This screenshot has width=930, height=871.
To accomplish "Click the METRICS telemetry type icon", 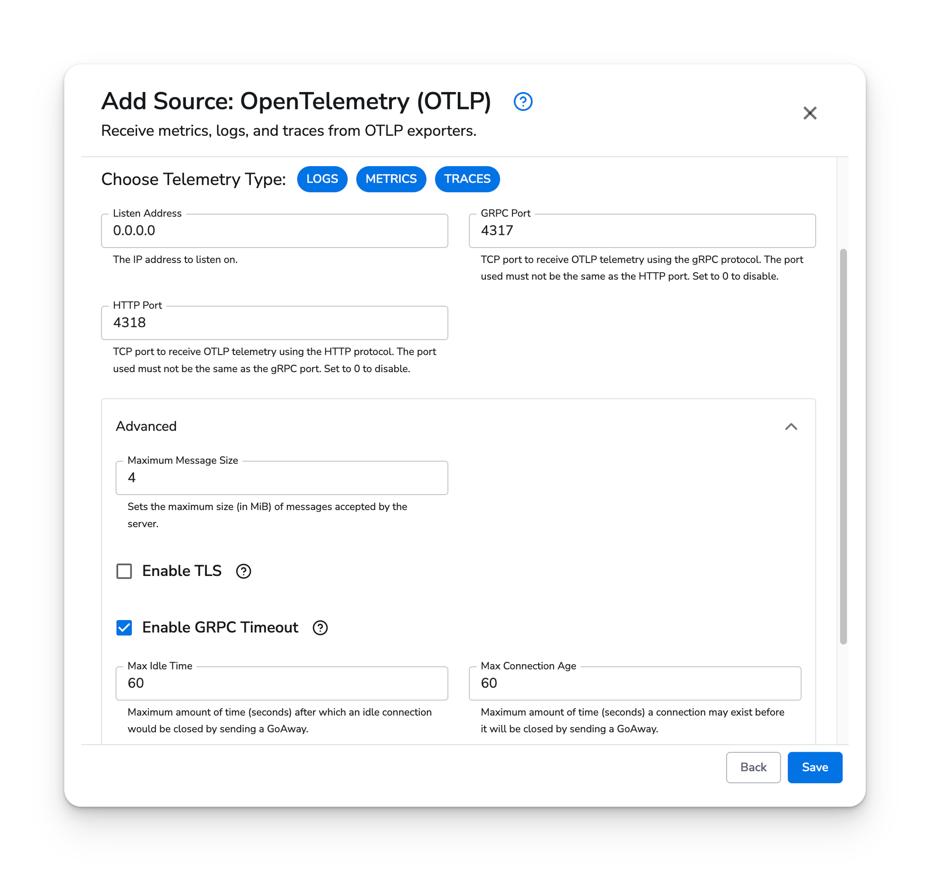I will point(390,178).
